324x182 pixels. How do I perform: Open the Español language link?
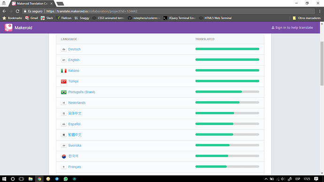coord(74,124)
